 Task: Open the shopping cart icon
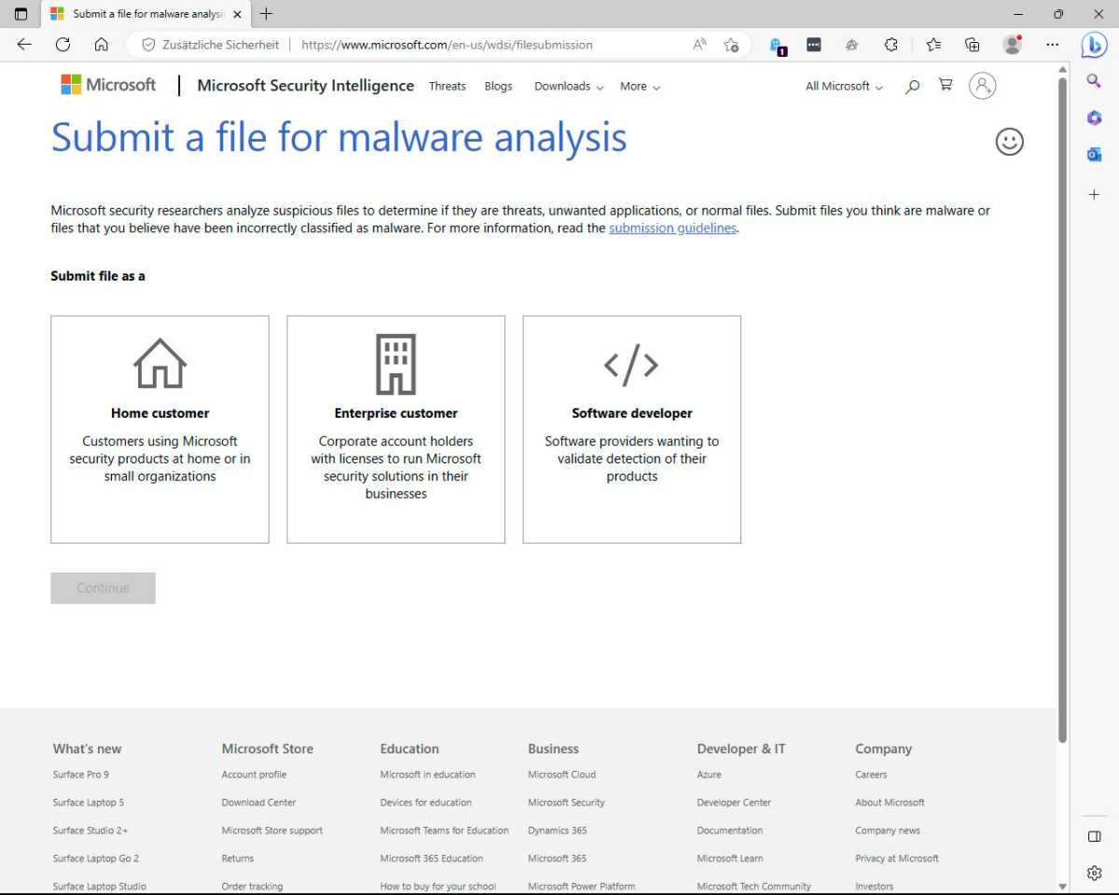[x=946, y=85]
